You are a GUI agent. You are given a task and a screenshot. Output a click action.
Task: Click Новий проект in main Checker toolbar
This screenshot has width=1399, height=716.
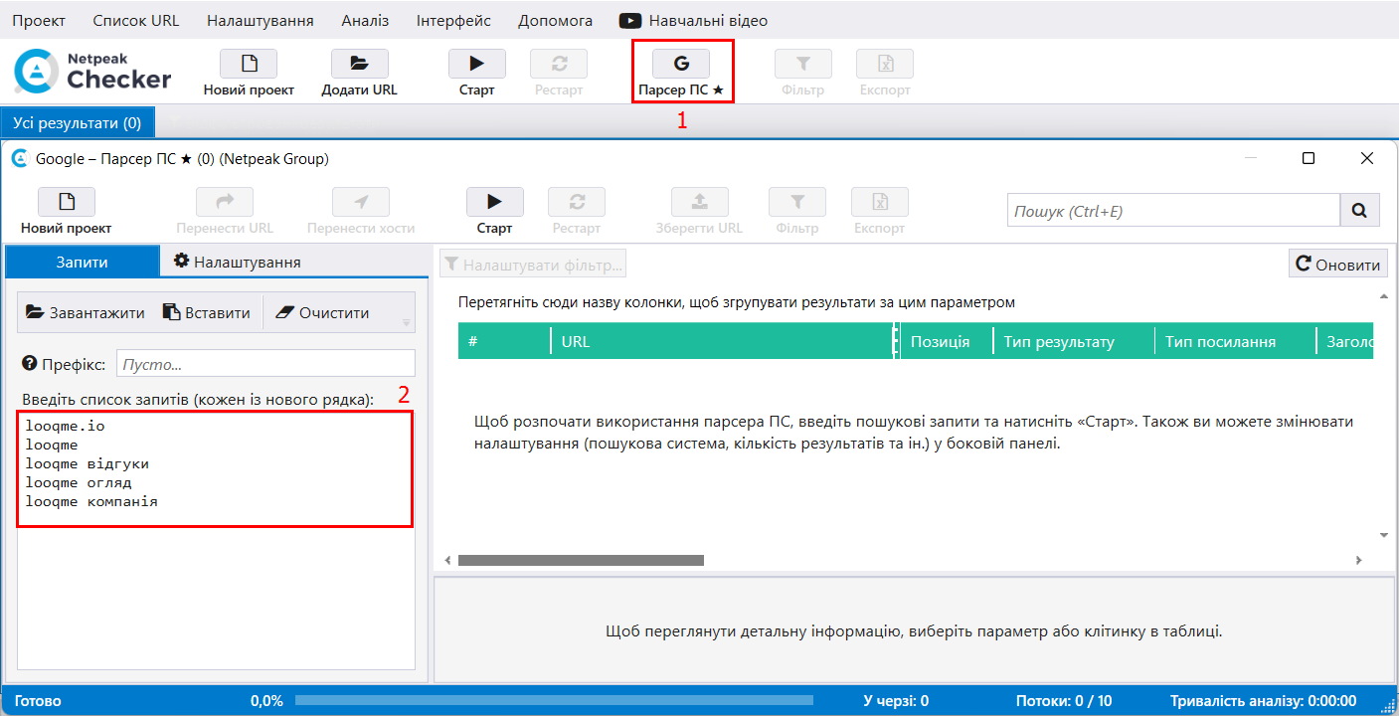coord(249,74)
